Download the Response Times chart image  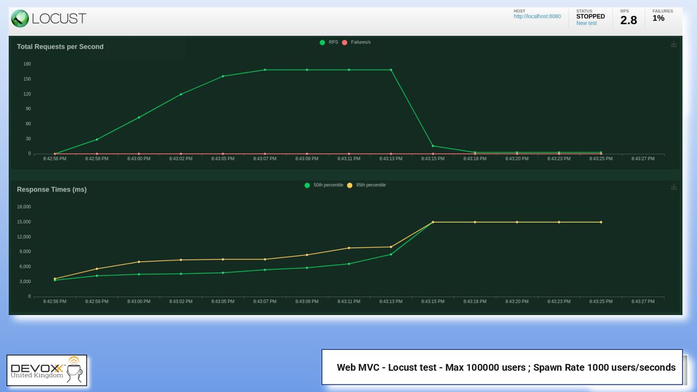pyautogui.click(x=673, y=187)
